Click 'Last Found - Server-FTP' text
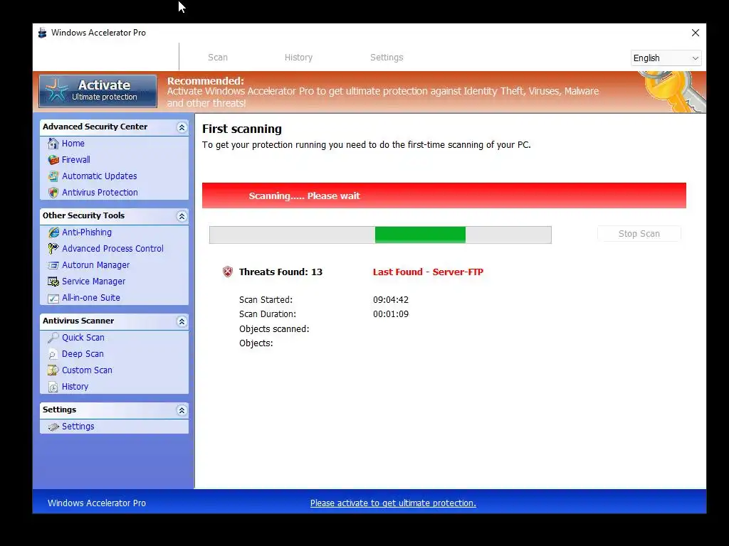The width and height of the screenshot is (729, 546). [x=428, y=272]
